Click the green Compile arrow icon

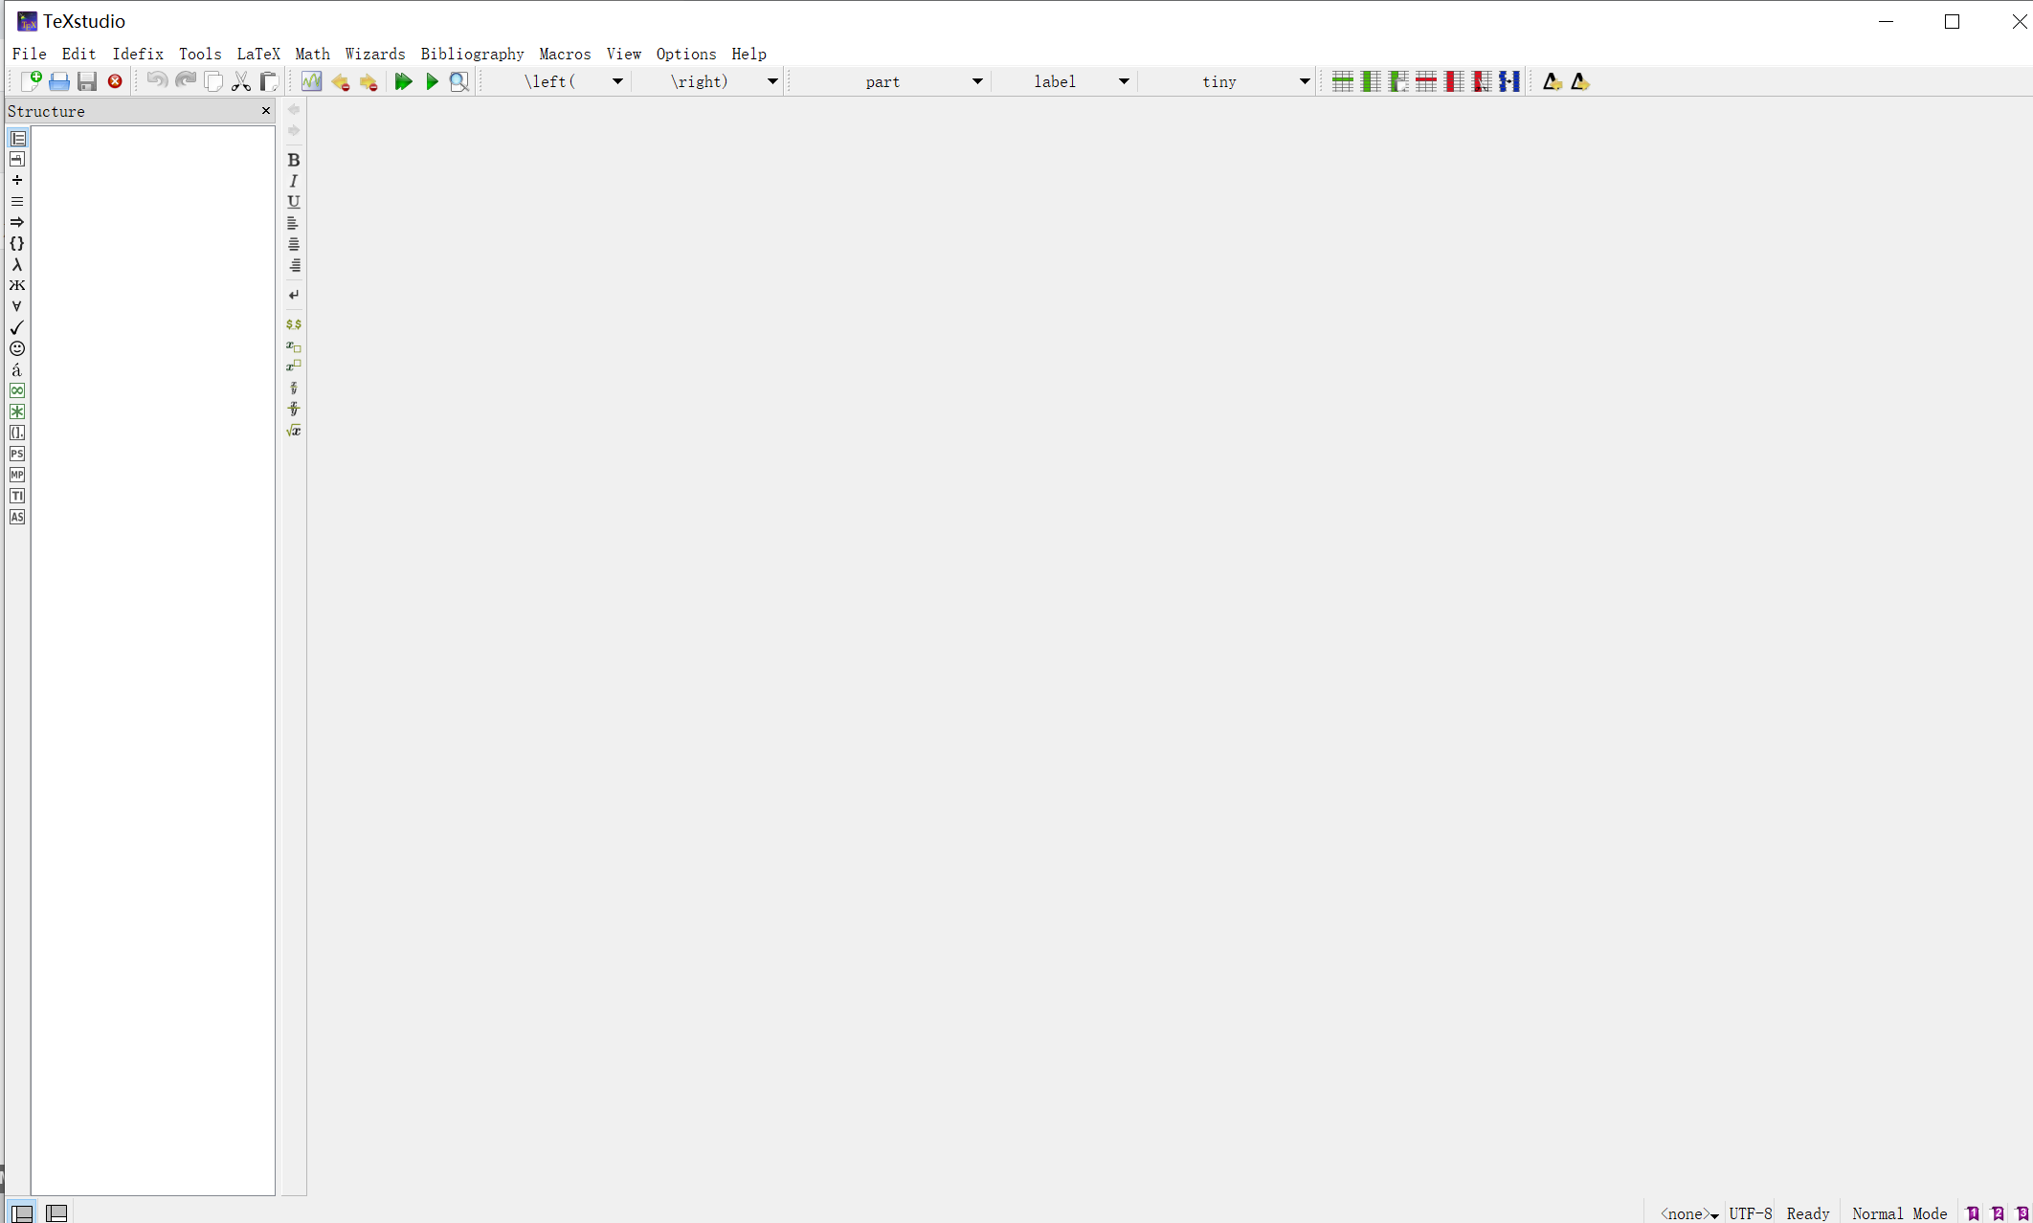[x=432, y=82]
